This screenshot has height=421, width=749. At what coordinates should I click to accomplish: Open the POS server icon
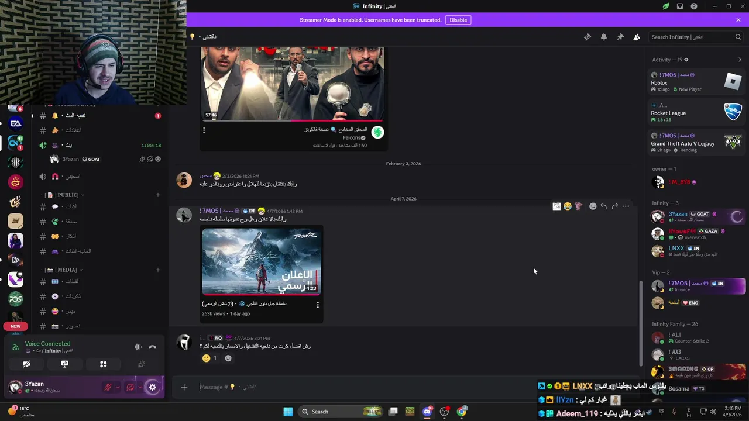click(16, 299)
